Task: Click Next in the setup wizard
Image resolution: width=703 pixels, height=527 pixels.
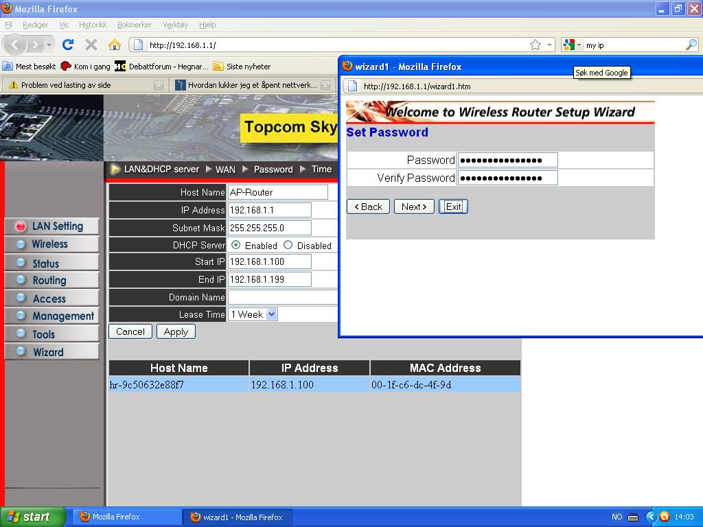Action: pyautogui.click(x=414, y=207)
